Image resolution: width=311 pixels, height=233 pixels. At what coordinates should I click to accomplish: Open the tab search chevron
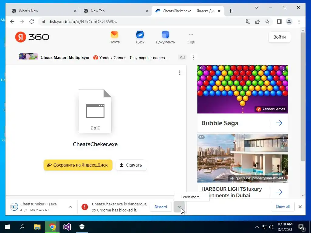256,8
